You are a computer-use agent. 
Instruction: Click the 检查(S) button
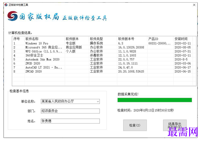135,125
